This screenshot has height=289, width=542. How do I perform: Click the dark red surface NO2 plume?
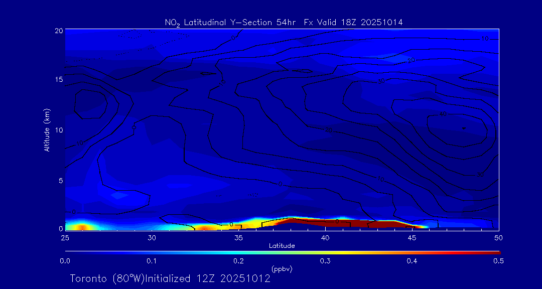[341, 222]
